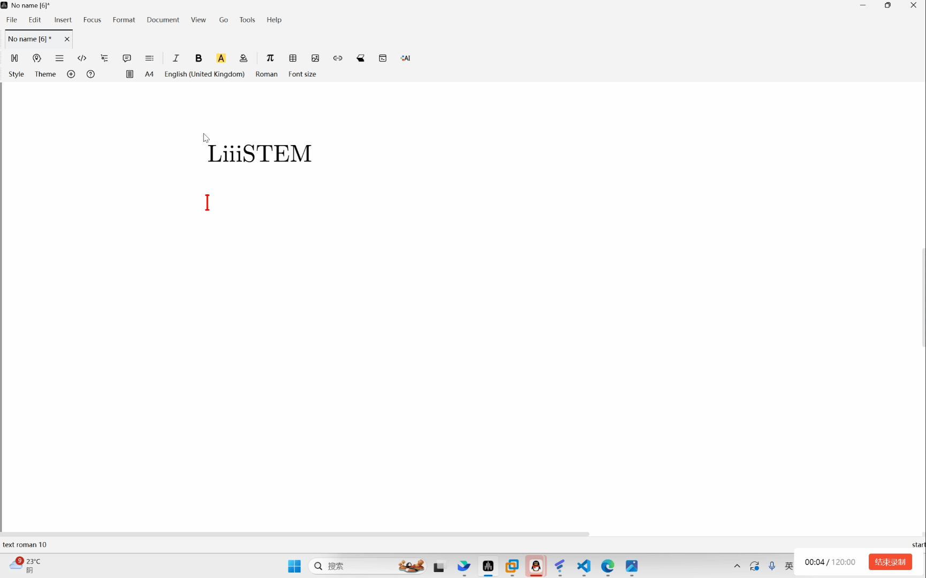Insert a hyperlink using link icon
The width and height of the screenshot is (926, 578).
click(338, 58)
